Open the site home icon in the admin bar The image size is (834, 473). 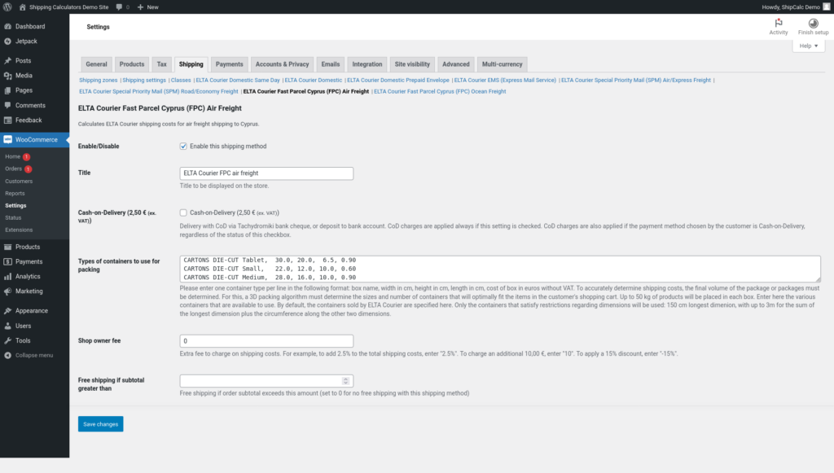point(22,7)
